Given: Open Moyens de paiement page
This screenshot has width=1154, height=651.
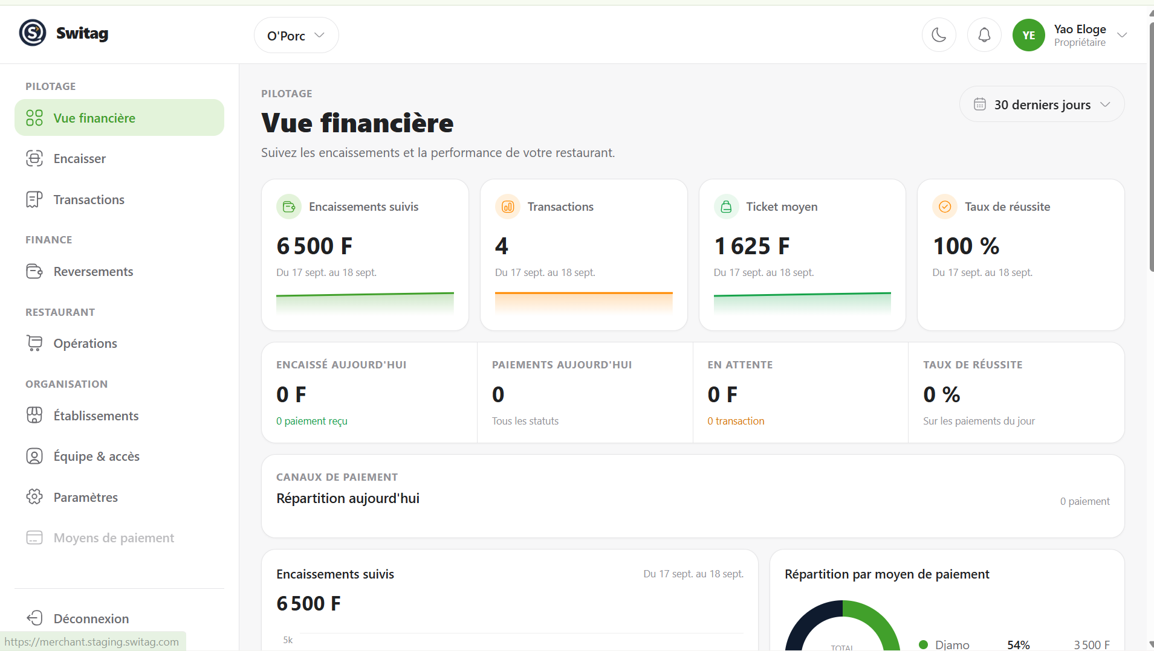Looking at the screenshot, I should pyautogui.click(x=119, y=537).
